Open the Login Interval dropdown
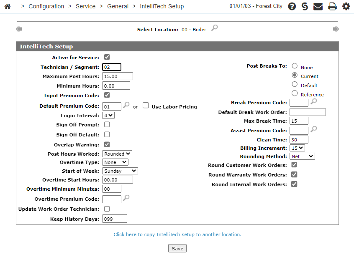This screenshot has width=354, height=257. point(108,116)
